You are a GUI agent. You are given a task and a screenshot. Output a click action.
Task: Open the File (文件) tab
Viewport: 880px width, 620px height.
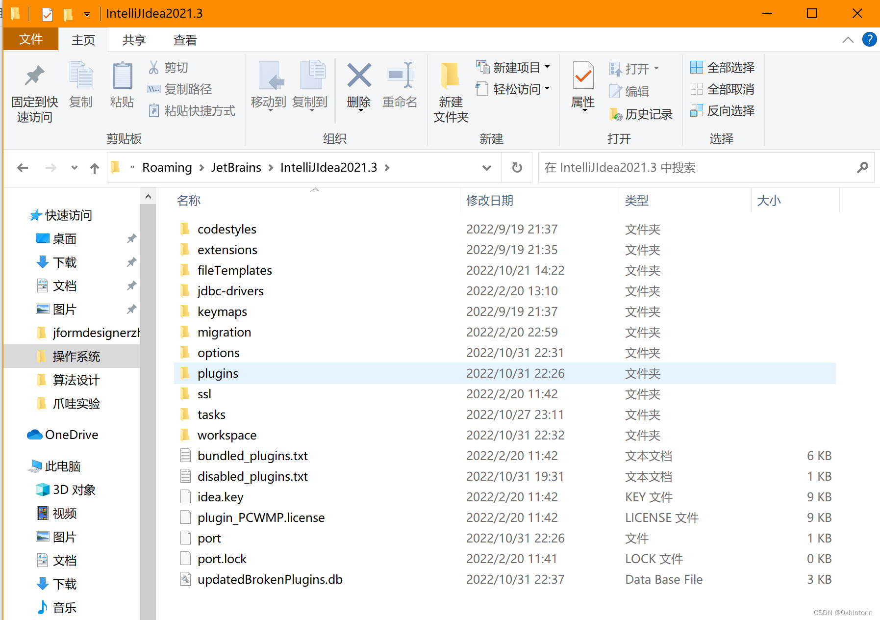[x=31, y=39]
